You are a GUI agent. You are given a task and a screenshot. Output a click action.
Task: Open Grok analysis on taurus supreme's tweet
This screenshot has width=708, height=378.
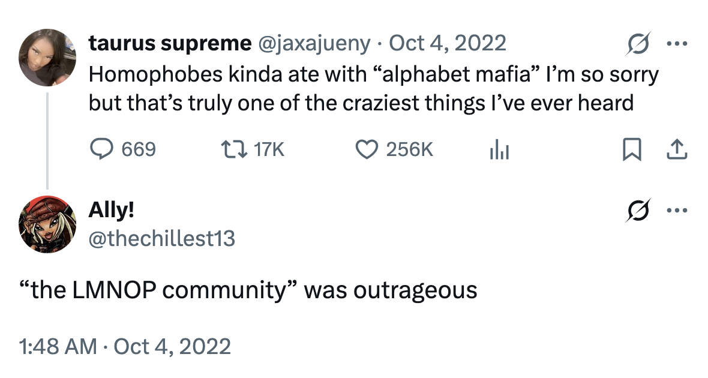(x=638, y=43)
